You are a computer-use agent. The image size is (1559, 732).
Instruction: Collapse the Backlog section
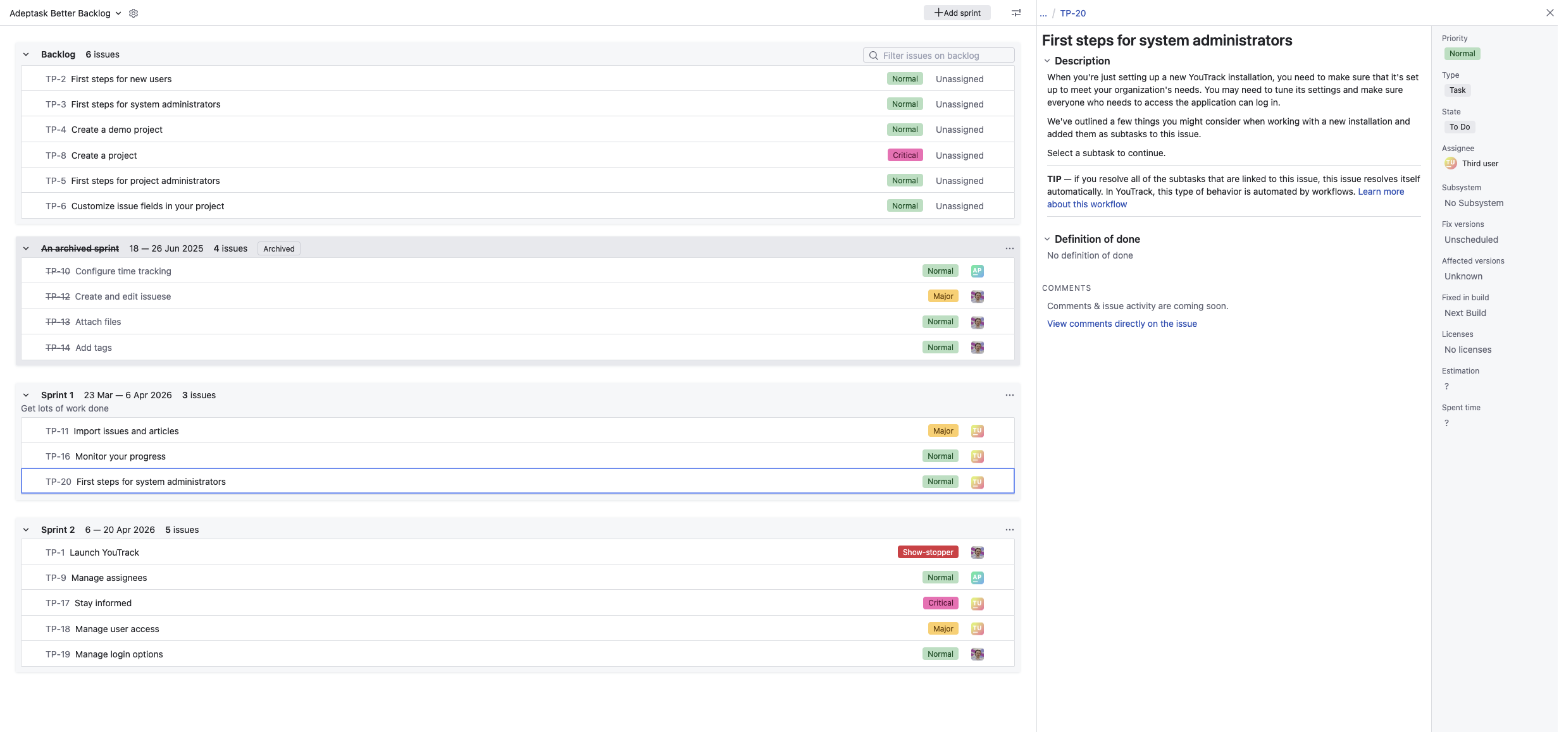(x=26, y=54)
